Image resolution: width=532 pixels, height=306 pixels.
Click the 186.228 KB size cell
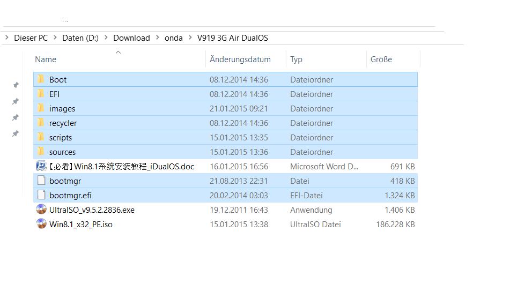[x=396, y=225]
